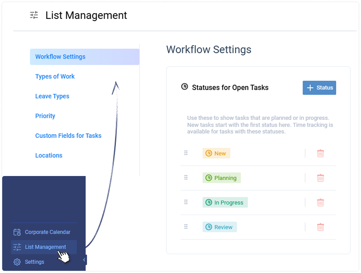Remove the Review status via its trash icon
Screen dimensions: 361x273
tap(321, 226)
